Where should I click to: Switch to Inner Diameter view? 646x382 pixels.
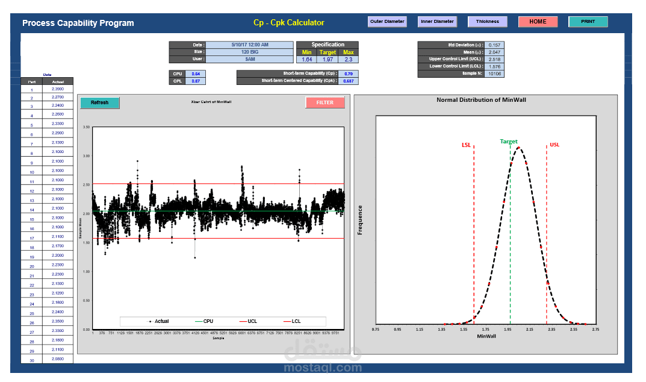[437, 22]
